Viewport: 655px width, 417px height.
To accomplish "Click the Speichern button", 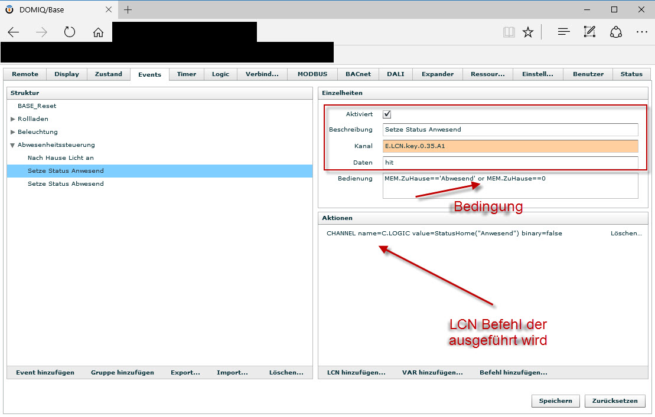I will (x=555, y=401).
